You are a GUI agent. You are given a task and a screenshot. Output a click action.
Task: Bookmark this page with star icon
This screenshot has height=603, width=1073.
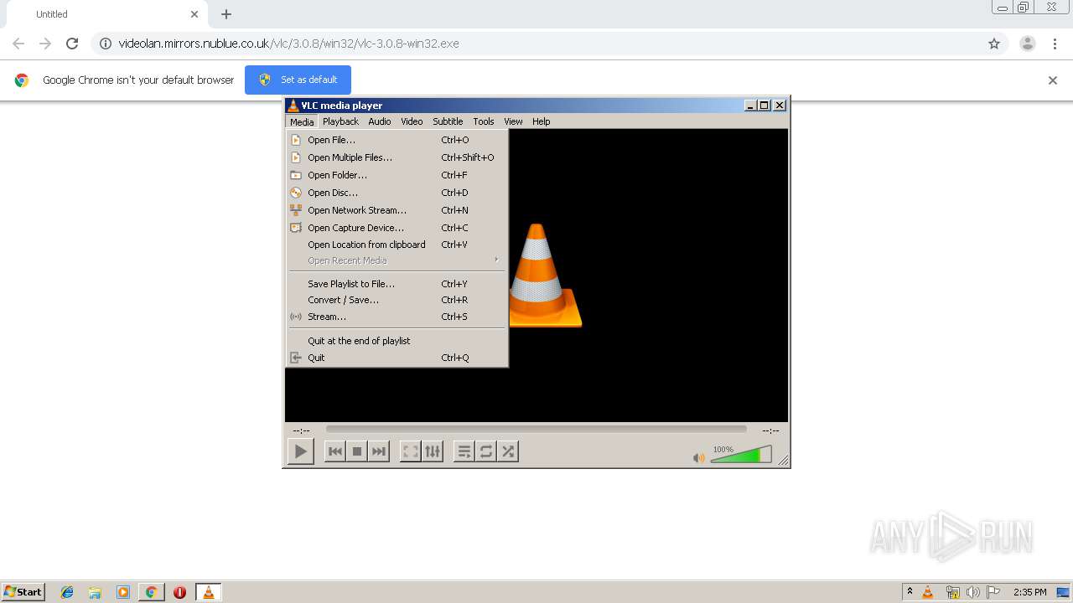(x=994, y=44)
